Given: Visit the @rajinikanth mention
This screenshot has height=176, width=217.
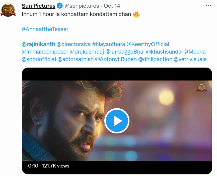Looking at the screenshot, I should coord(38,44).
